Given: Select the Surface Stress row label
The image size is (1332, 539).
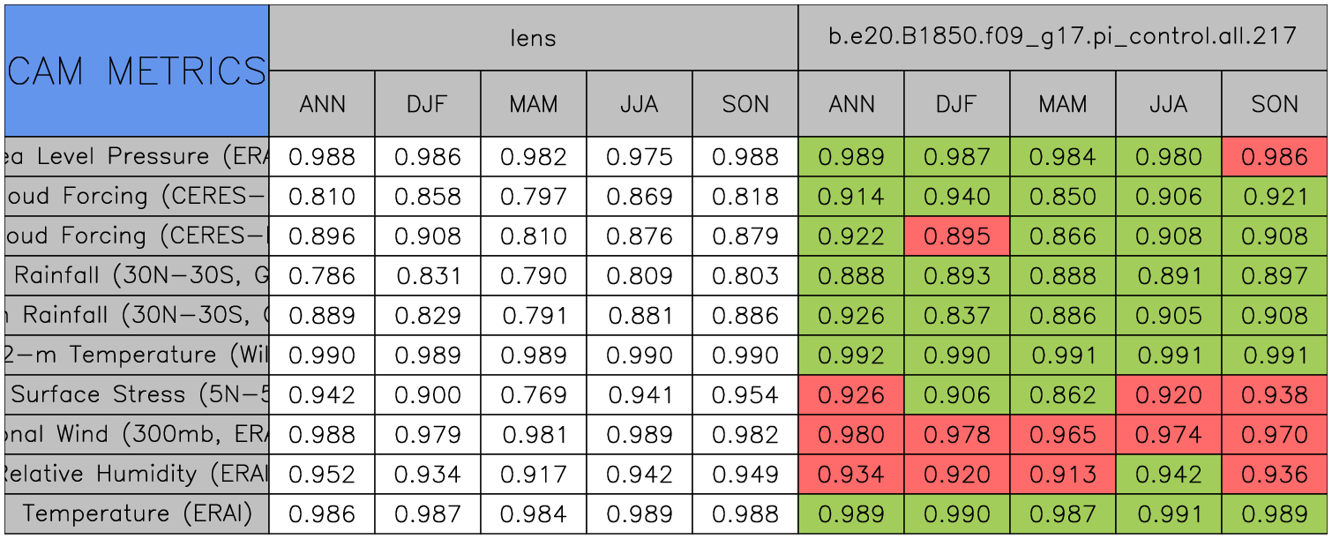Looking at the screenshot, I should (x=137, y=394).
